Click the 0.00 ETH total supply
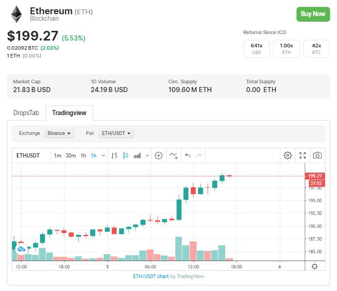The width and height of the screenshot is (337, 291). pos(261,90)
